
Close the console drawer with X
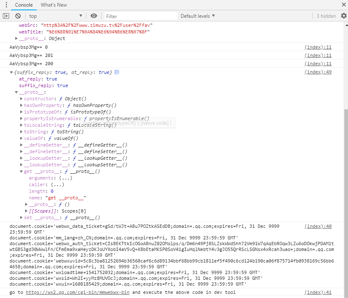pyautogui.click(x=344, y=5)
